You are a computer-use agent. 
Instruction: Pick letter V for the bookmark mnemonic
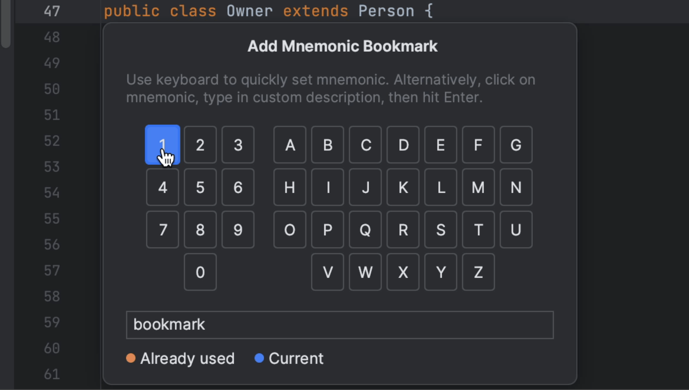(327, 272)
